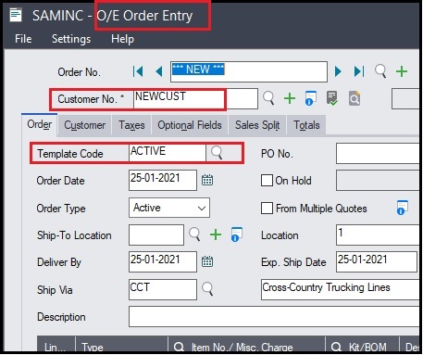
Task: Open the Optional Fields tab
Action: coord(190,125)
